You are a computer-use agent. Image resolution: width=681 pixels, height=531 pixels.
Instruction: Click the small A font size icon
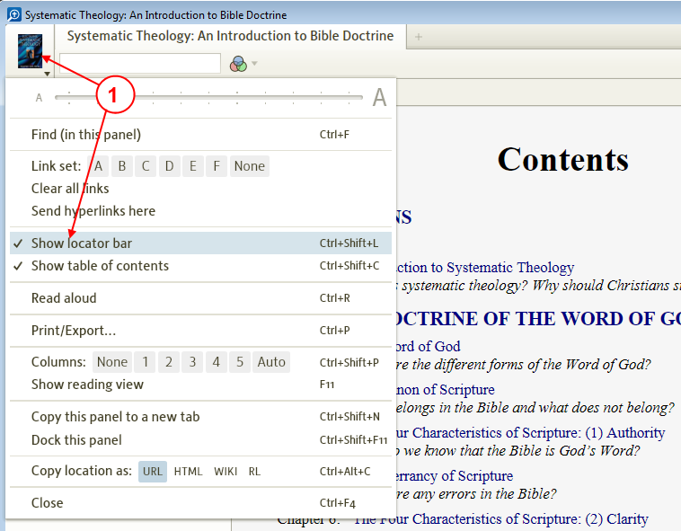pos(40,98)
